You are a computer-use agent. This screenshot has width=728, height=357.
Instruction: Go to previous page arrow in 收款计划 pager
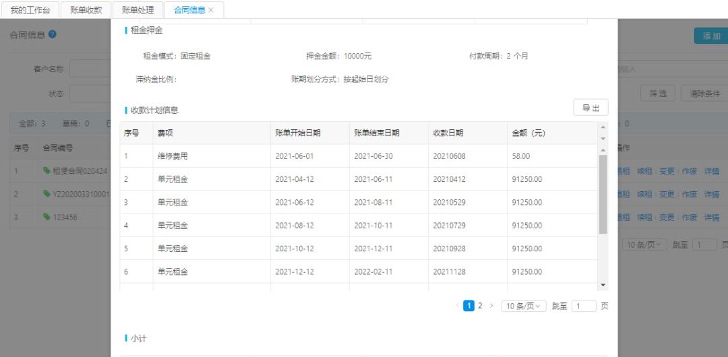457,305
